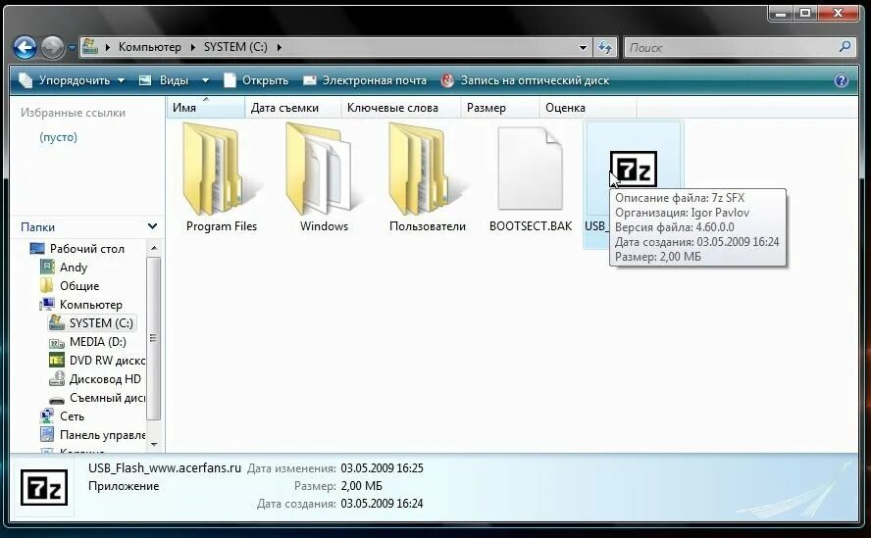Viewport: 871px width, 538px height.
Task: Click the Дата создания value 03.05.2009 16:24 in details pane
Action: (383, 504)
